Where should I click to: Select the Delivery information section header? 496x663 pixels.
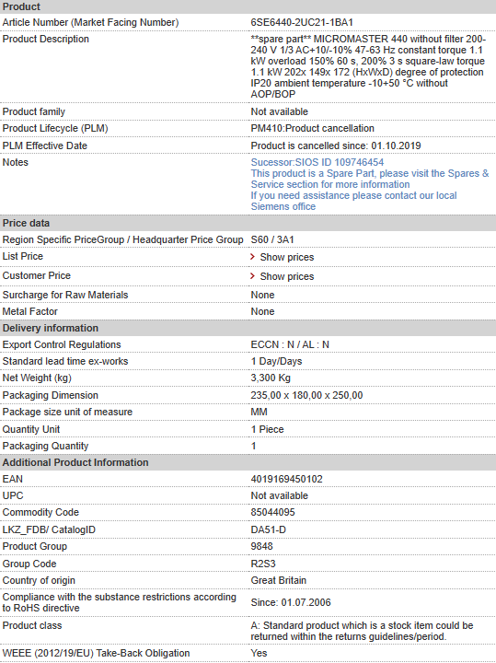point(248,328)
